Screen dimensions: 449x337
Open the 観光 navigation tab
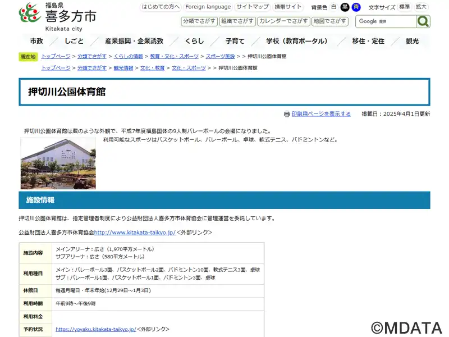click(x=412, y=42)
